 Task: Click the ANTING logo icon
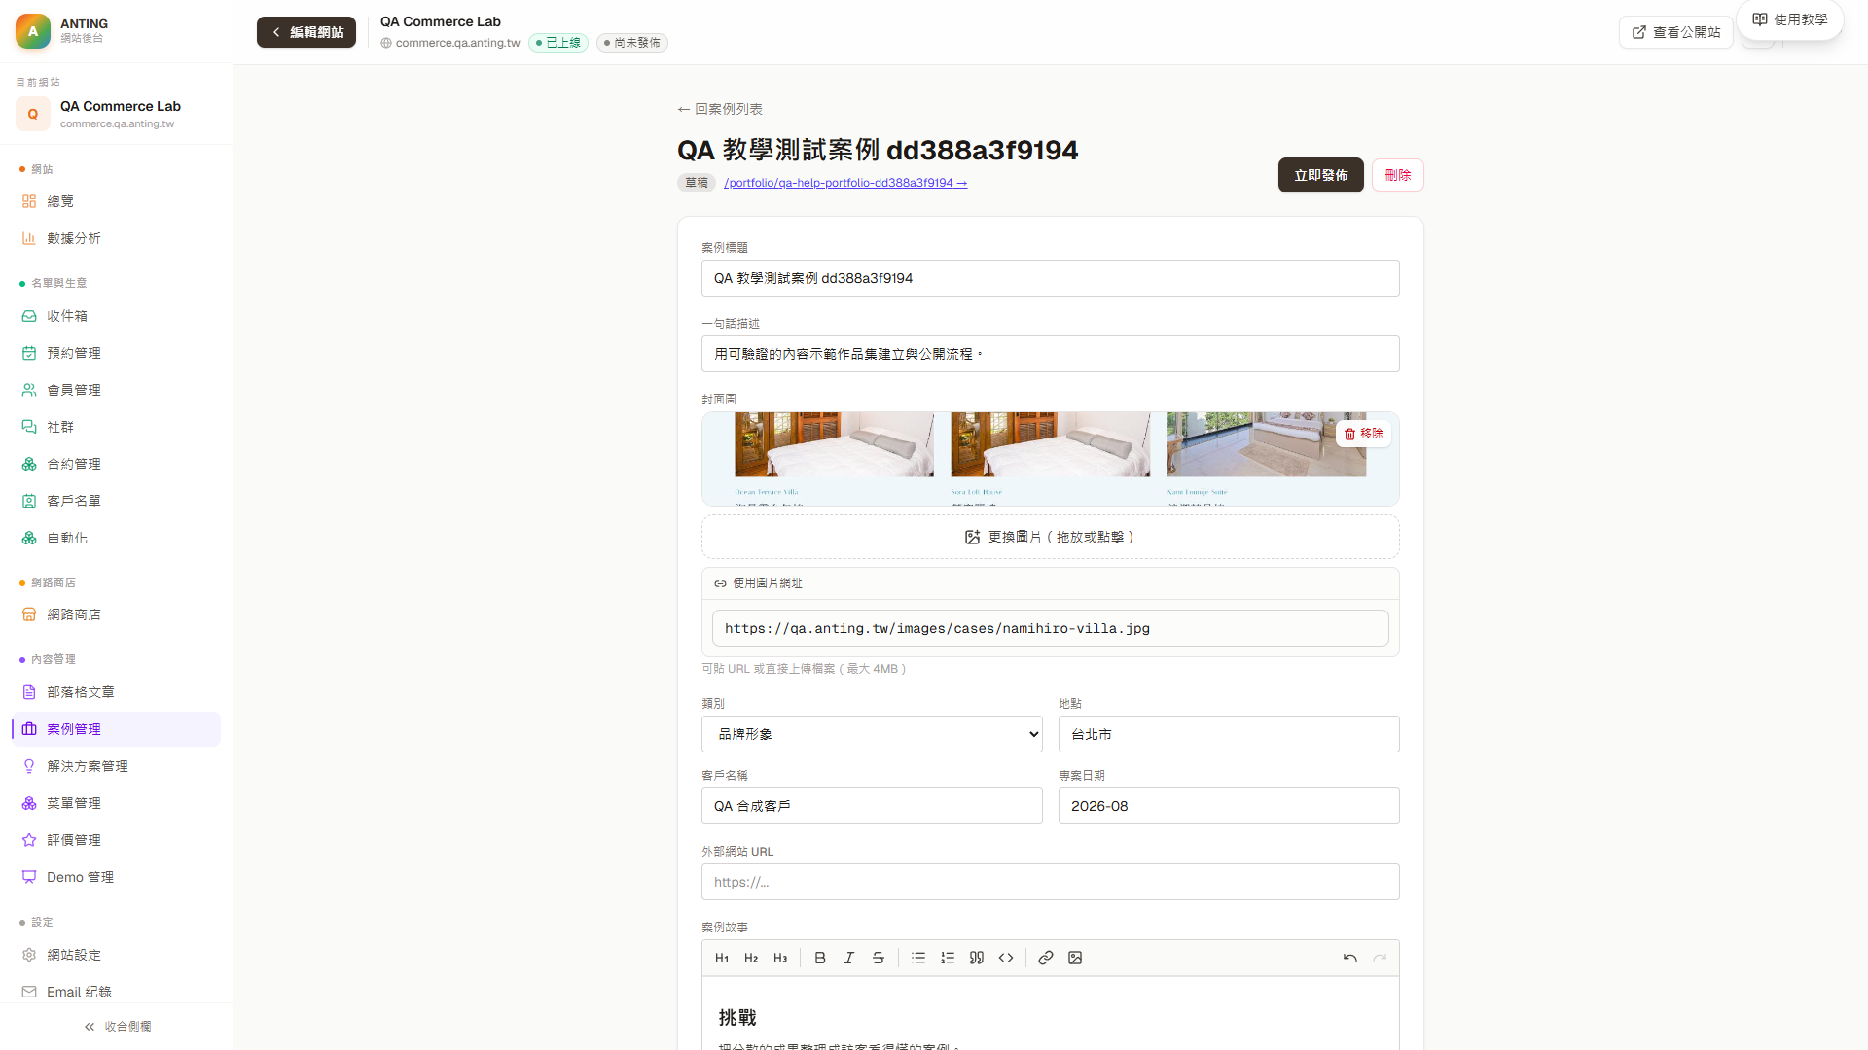click(33, 31)
